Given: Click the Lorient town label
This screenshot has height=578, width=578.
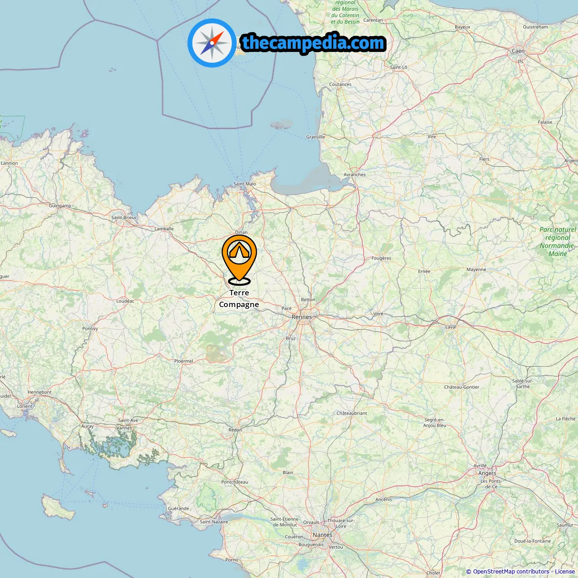Looking at the screenshot, I should (25, 406).
